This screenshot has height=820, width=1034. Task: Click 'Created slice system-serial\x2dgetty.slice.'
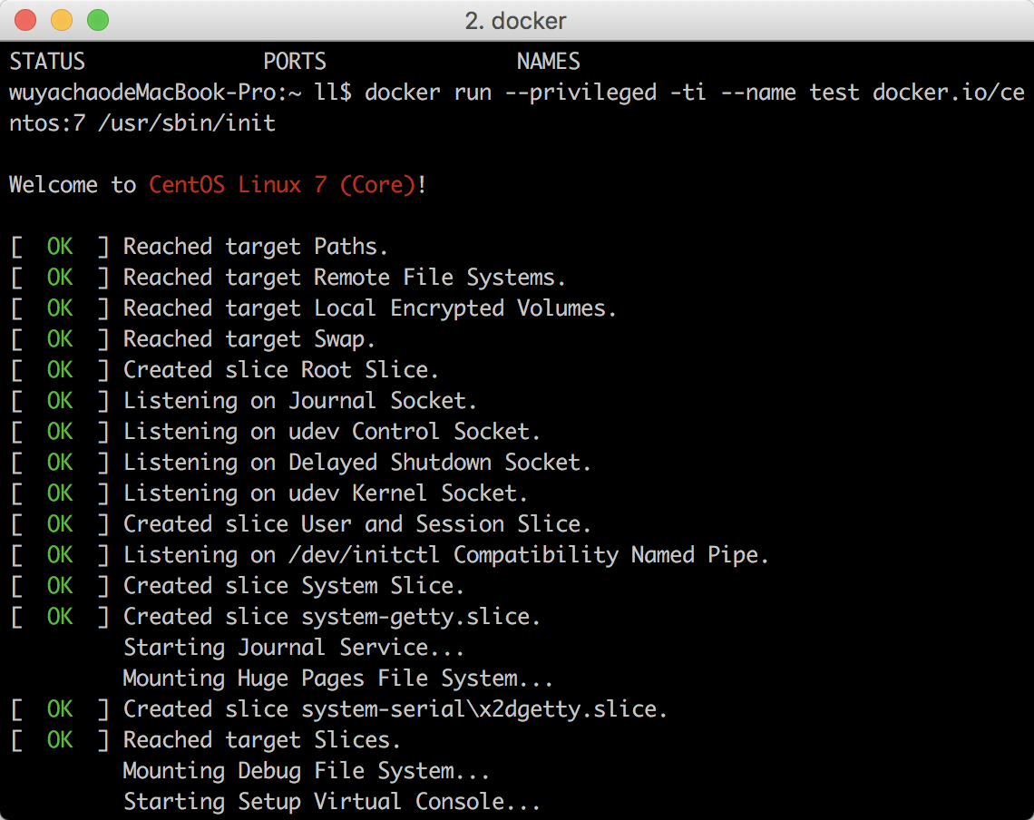point(395,710)
